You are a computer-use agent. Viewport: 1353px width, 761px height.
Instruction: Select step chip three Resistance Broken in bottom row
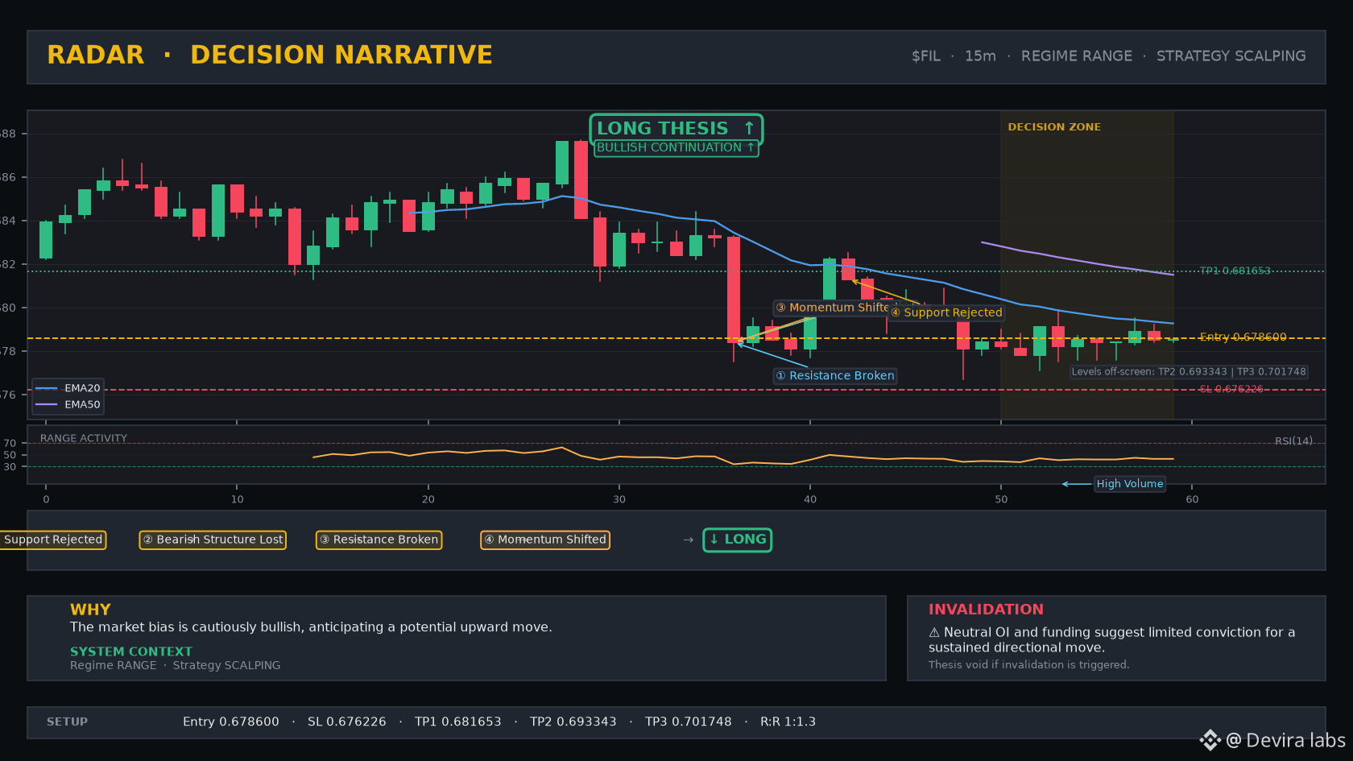pos(379,540)
